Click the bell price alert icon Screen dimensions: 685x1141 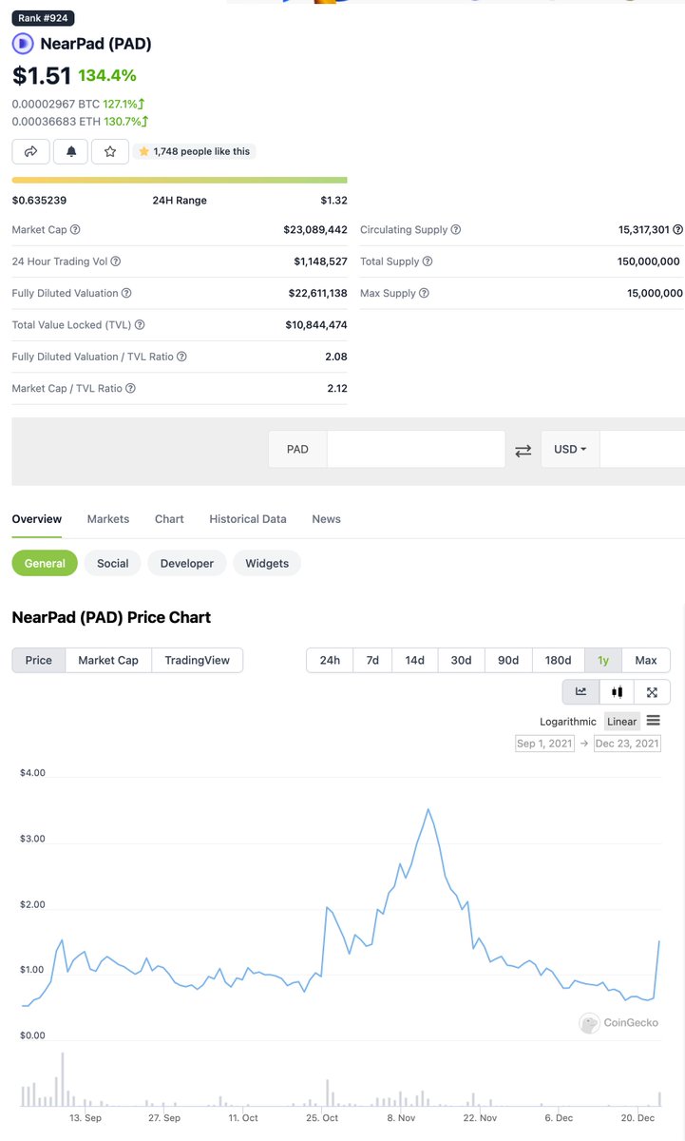[x=70, y=151]
